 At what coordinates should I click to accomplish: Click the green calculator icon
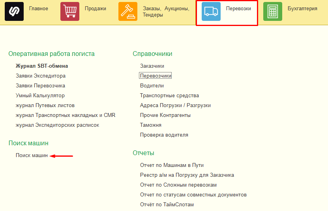273,11
